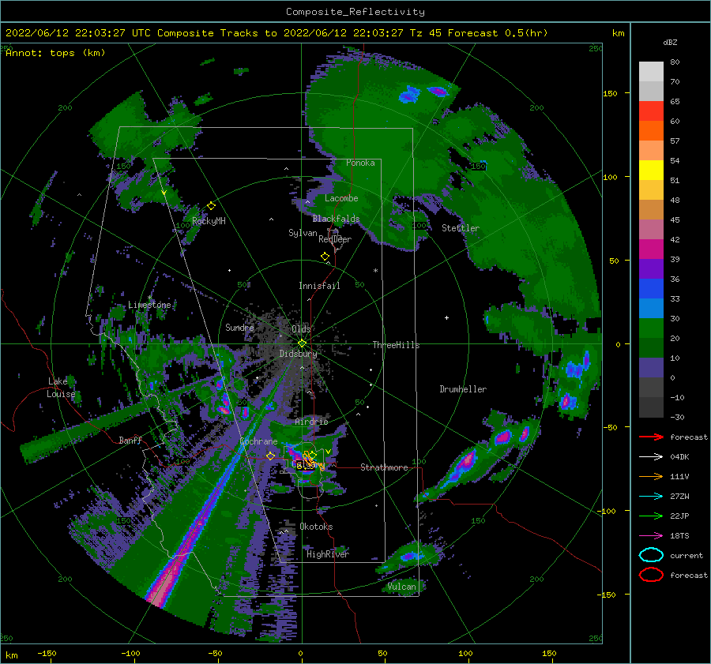Click the Okotoks town label

pyautogui.click(x=316, y=527)
